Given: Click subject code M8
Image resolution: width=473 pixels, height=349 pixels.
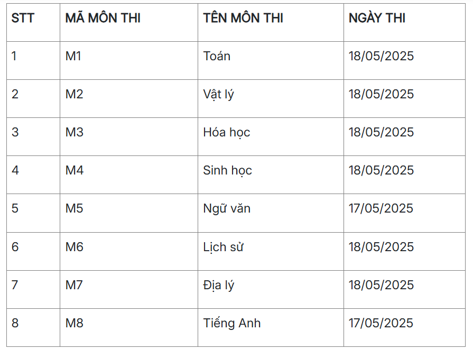Looking at the screenshot, I should 75,323.
